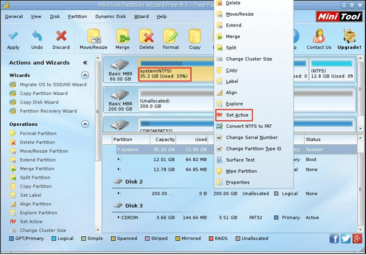Image resolution: width=366 pixels, height=255 pixels.
Task: Choose Wipe Partition in context menu
Action: point(254,171)
